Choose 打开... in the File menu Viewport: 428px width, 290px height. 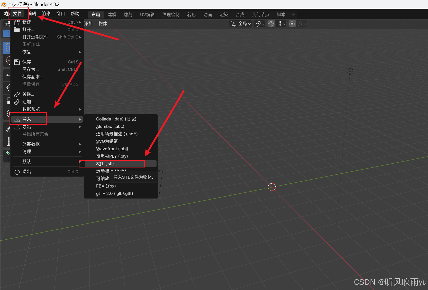tap(47, 30)
